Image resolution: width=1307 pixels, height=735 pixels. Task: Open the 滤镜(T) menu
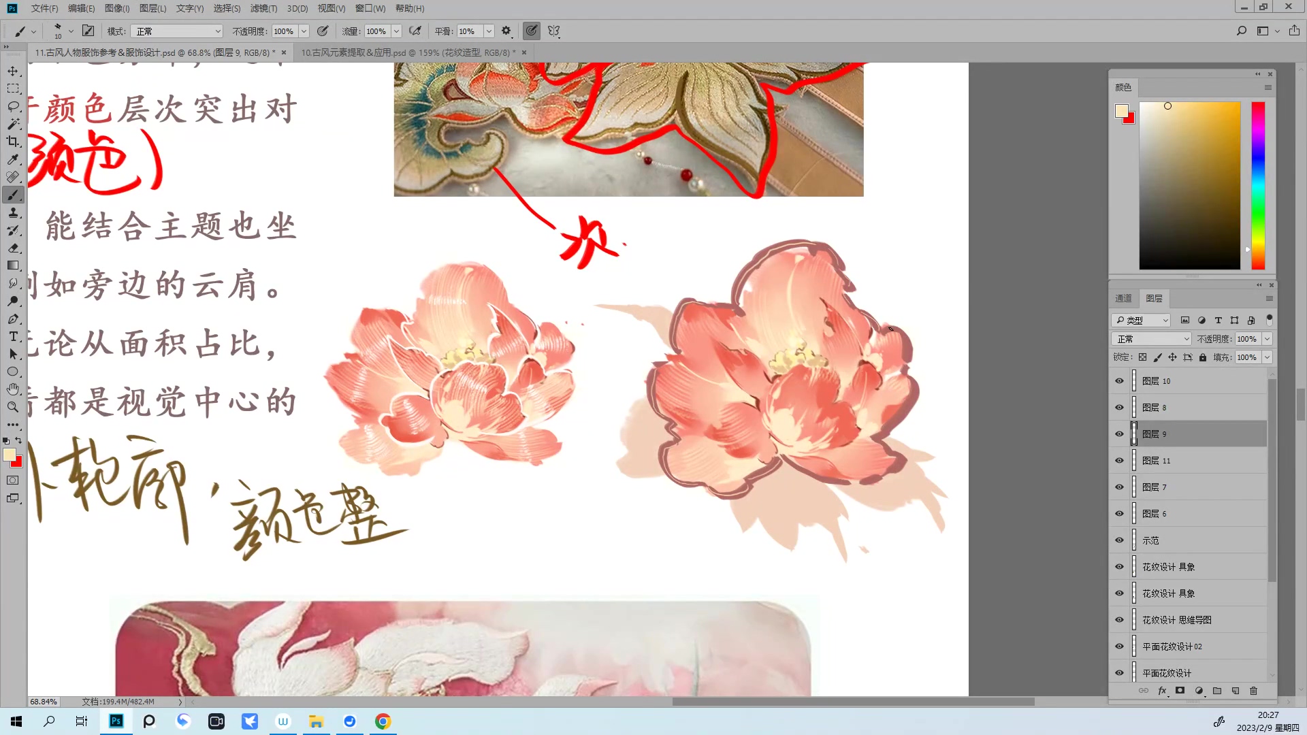(263, 8)
